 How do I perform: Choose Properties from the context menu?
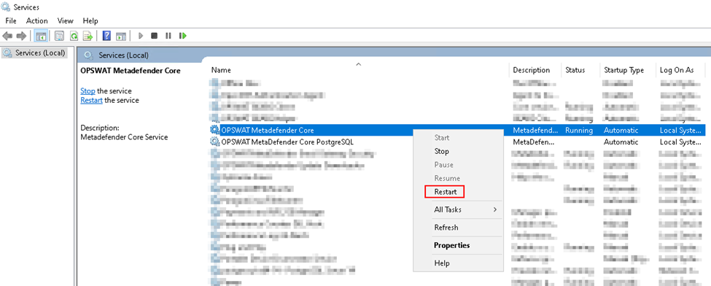tap(451, 246)
